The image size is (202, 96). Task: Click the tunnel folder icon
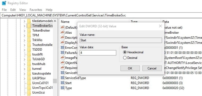[x=29, y=68]
